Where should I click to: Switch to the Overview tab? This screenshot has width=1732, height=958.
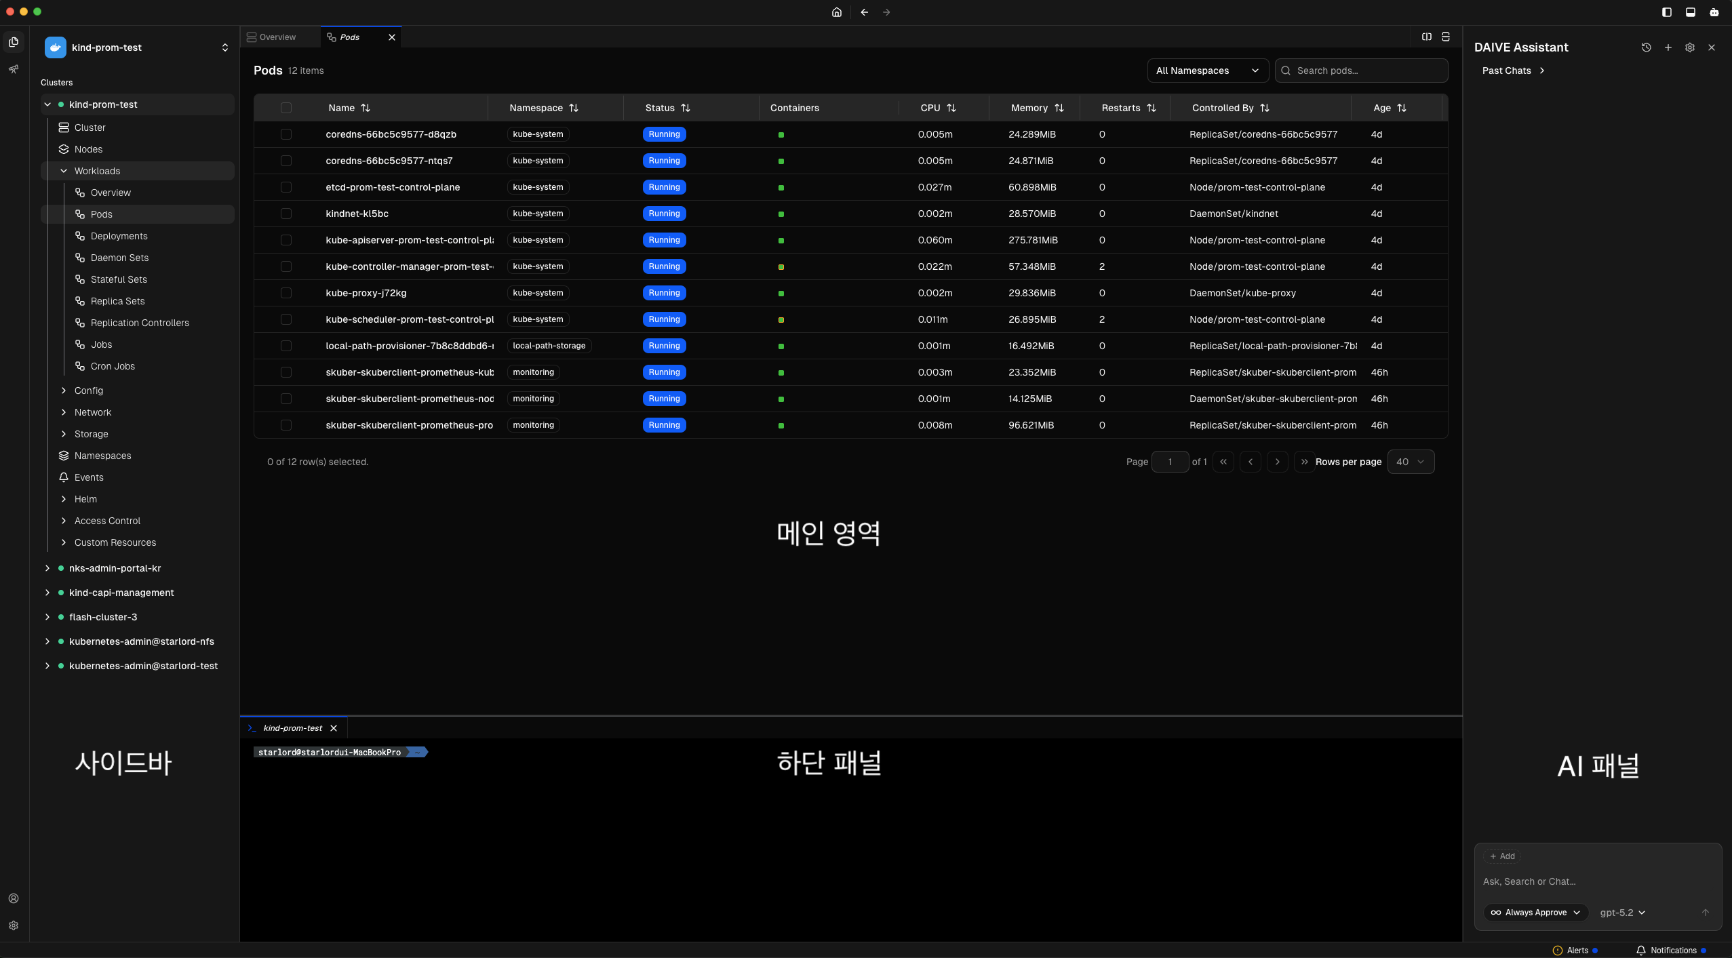pyautogui.click(x=277, y=37)
